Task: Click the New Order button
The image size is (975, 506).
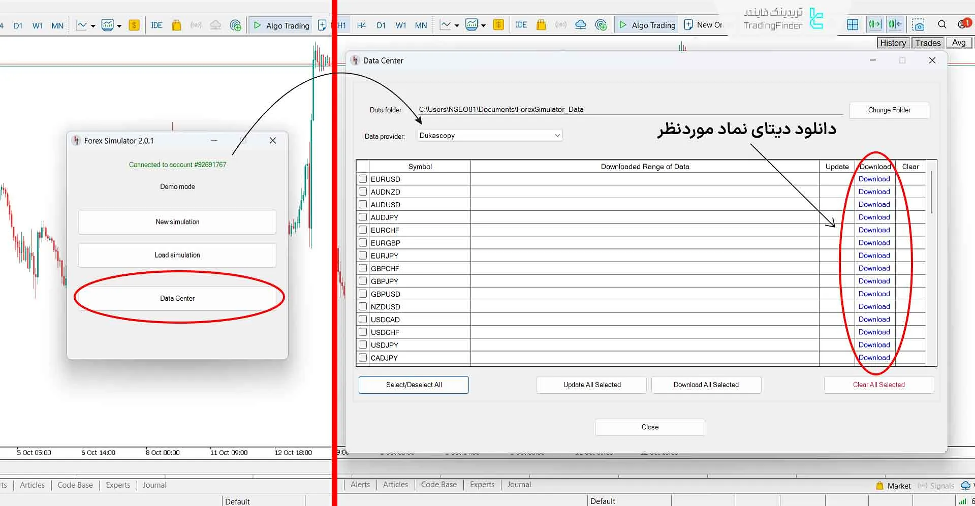Action: point(704,24)
